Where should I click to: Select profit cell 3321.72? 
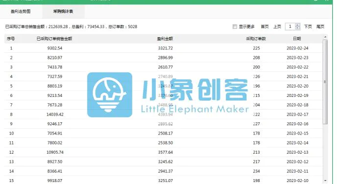click(x=166, y=48)
